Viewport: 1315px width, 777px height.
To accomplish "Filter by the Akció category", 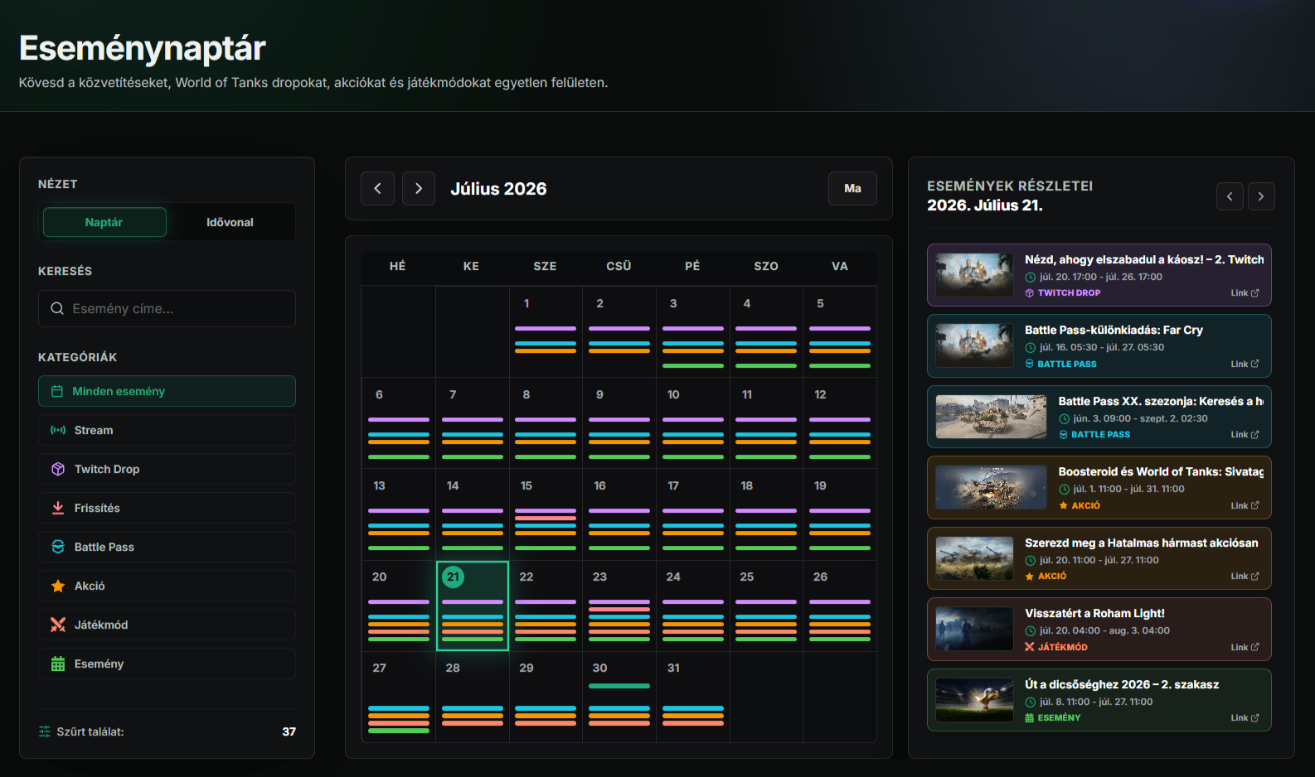I will click(x=167, y=586).
